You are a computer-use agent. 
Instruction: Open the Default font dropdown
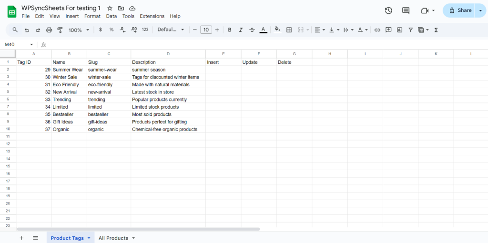coord(171,30)
